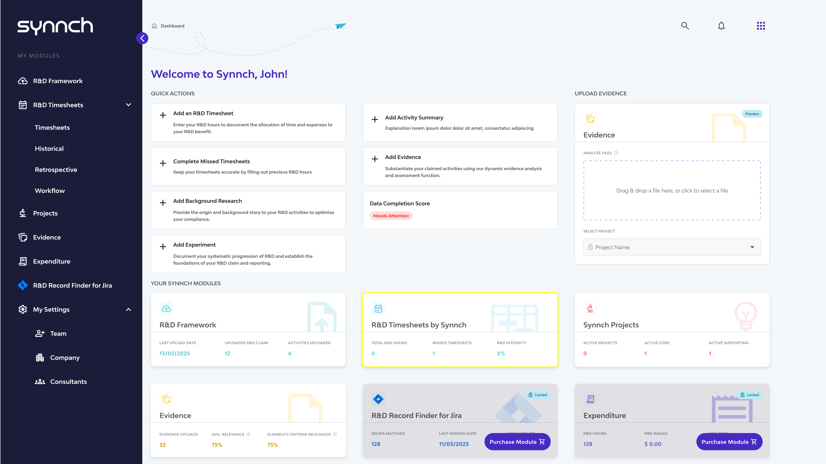Open Workflow in sidebar
This screenshot has height=464, width=826.
[50, 191]
